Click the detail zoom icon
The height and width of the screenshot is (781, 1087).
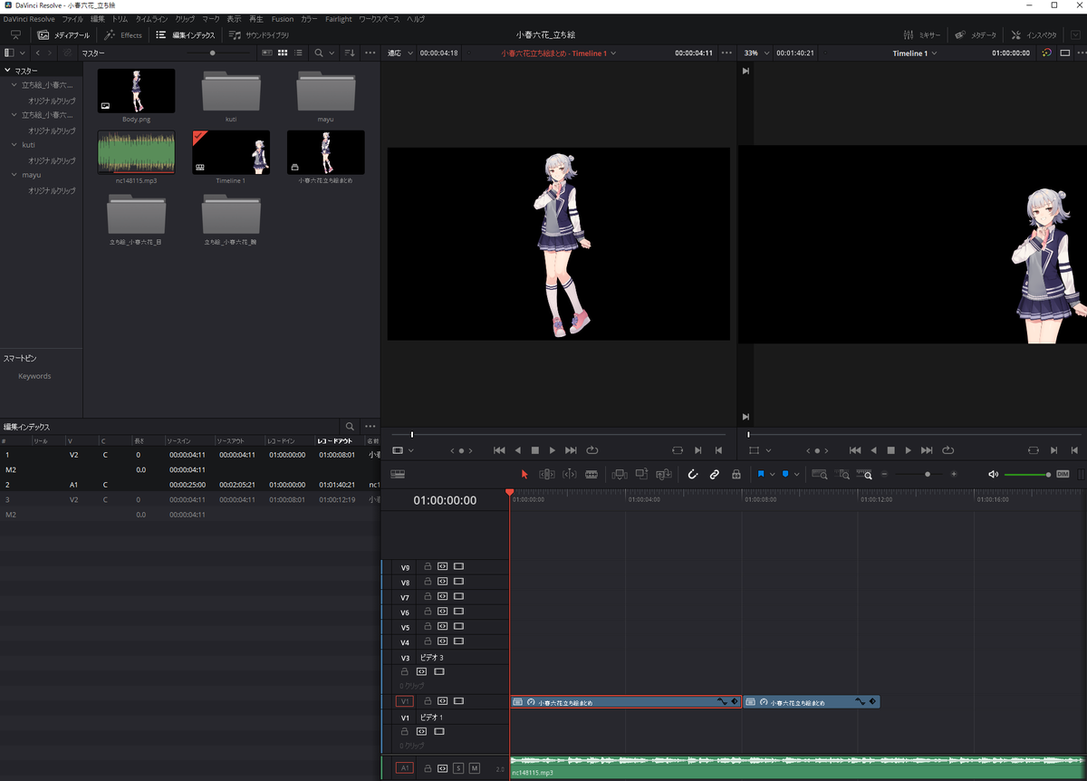842,474
